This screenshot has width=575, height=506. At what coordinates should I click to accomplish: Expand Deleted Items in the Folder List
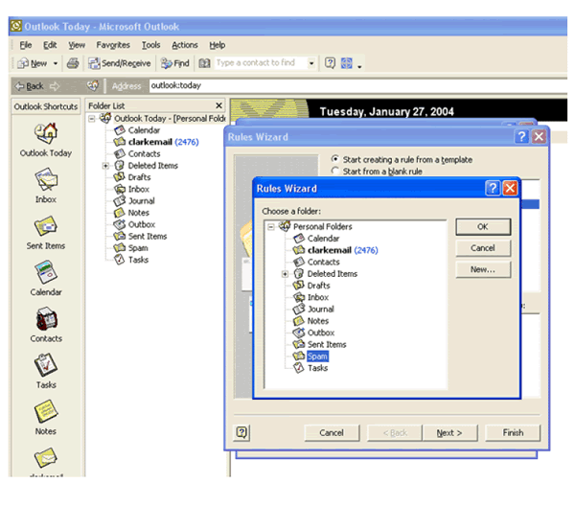pyautogui.click(x=105, y=166)
